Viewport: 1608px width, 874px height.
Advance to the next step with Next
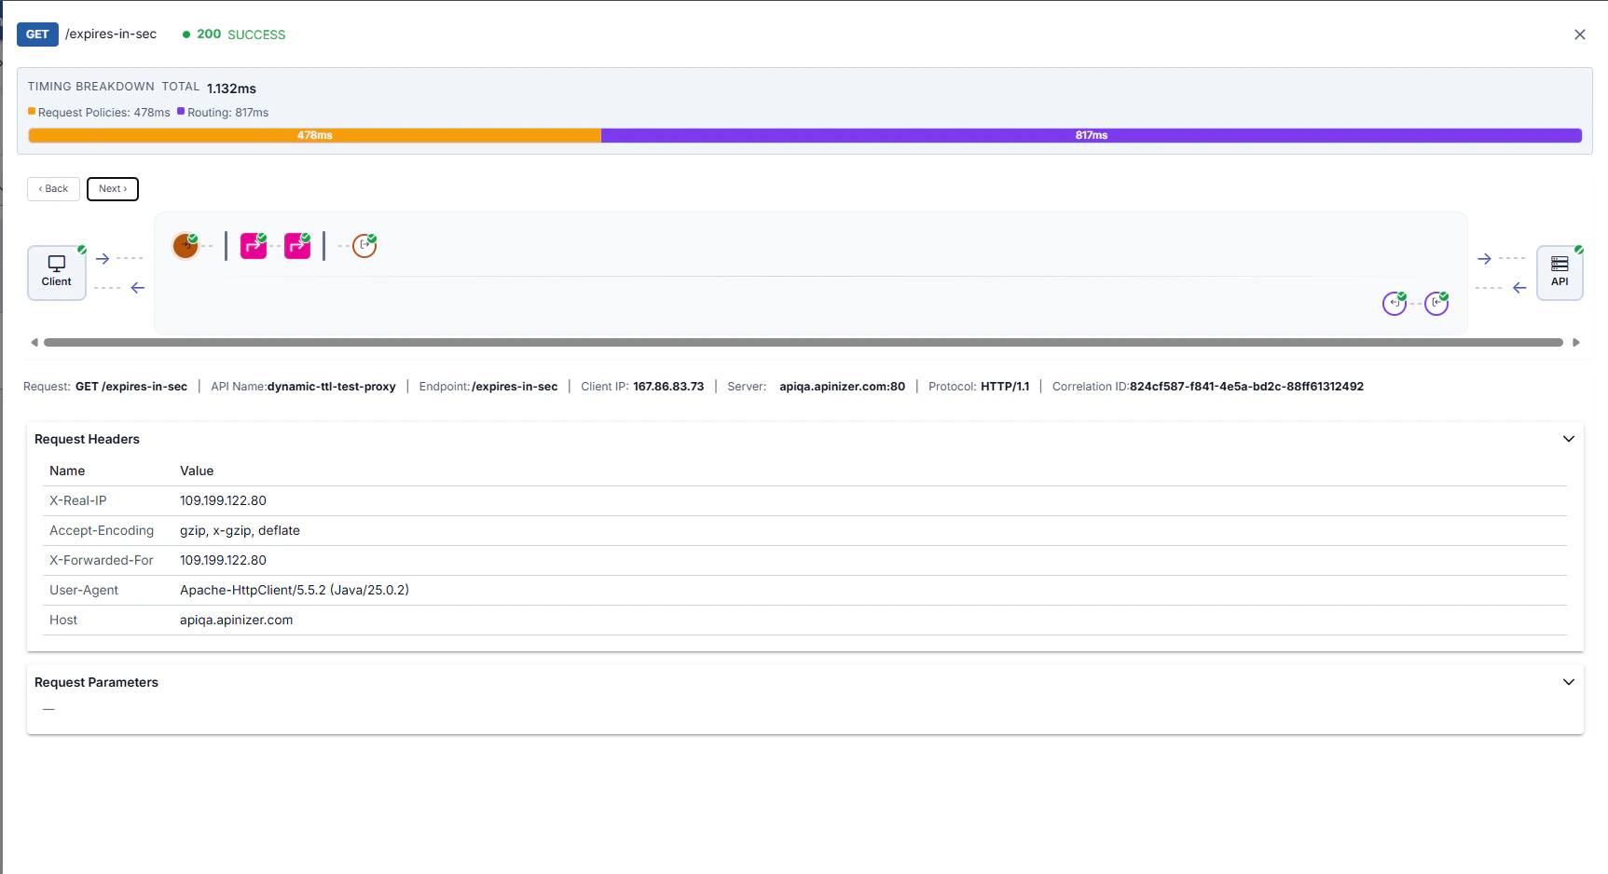(x=113, y=189)
